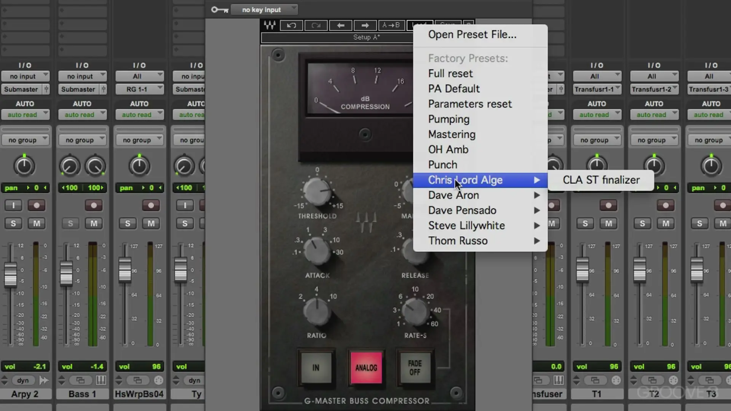
Task: Select the PA Default preset
Action: click(480, 89)
